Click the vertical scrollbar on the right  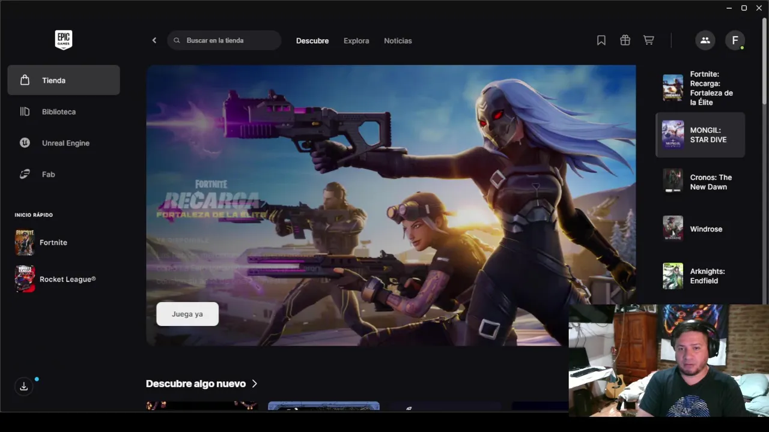click(765, 60)
